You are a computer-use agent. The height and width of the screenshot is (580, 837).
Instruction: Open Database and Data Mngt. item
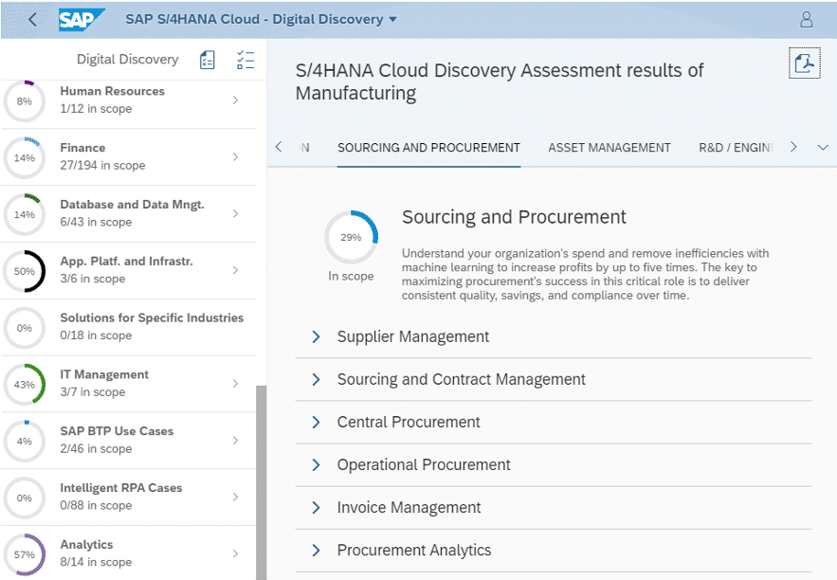(128, 213)
